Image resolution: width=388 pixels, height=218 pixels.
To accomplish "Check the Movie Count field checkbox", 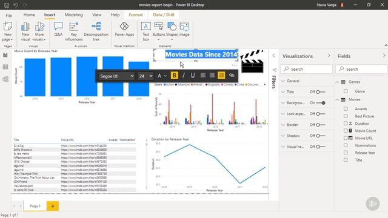I will tap(346, 131).
